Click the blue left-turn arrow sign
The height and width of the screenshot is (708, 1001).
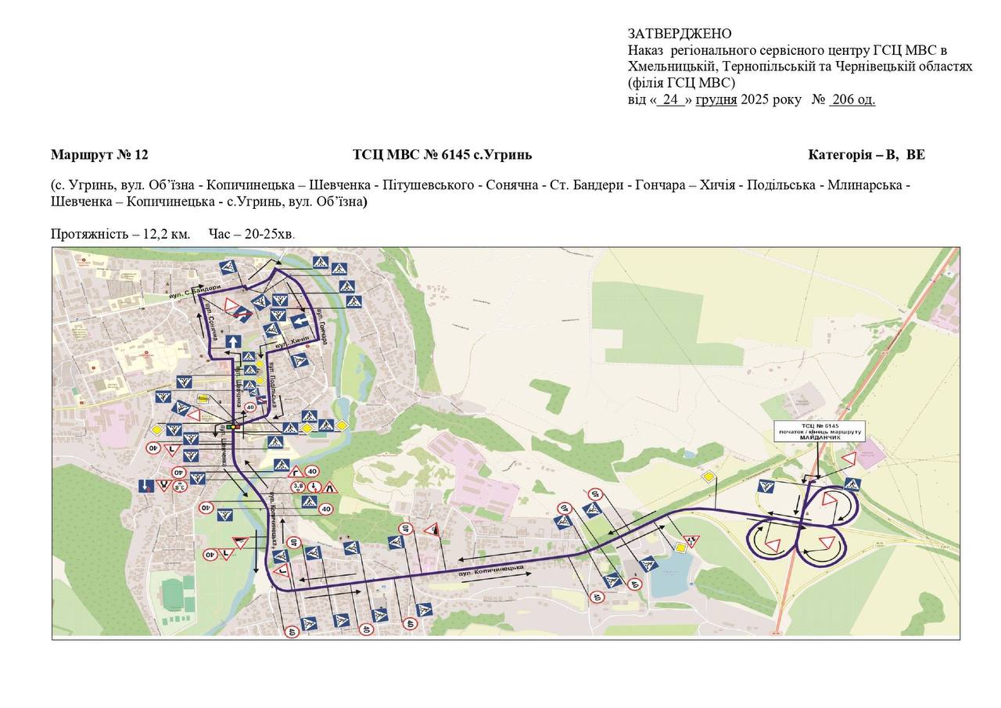299,321
